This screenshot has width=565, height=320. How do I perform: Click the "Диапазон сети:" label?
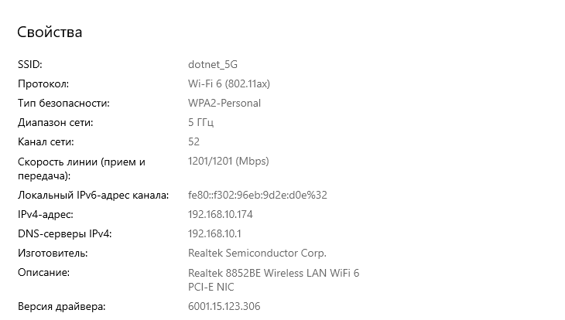pos(55,122)
